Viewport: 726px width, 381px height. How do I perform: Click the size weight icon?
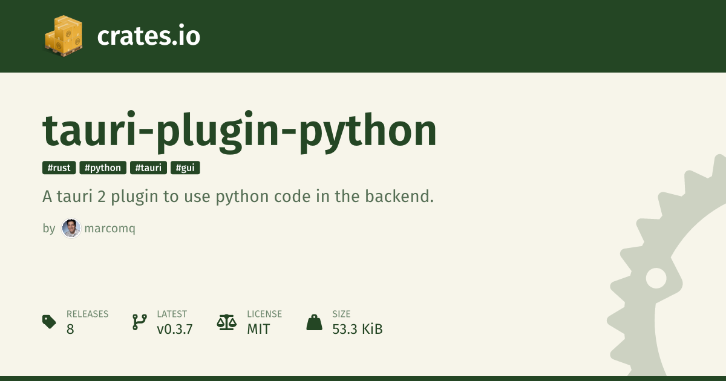click(314, 322)
